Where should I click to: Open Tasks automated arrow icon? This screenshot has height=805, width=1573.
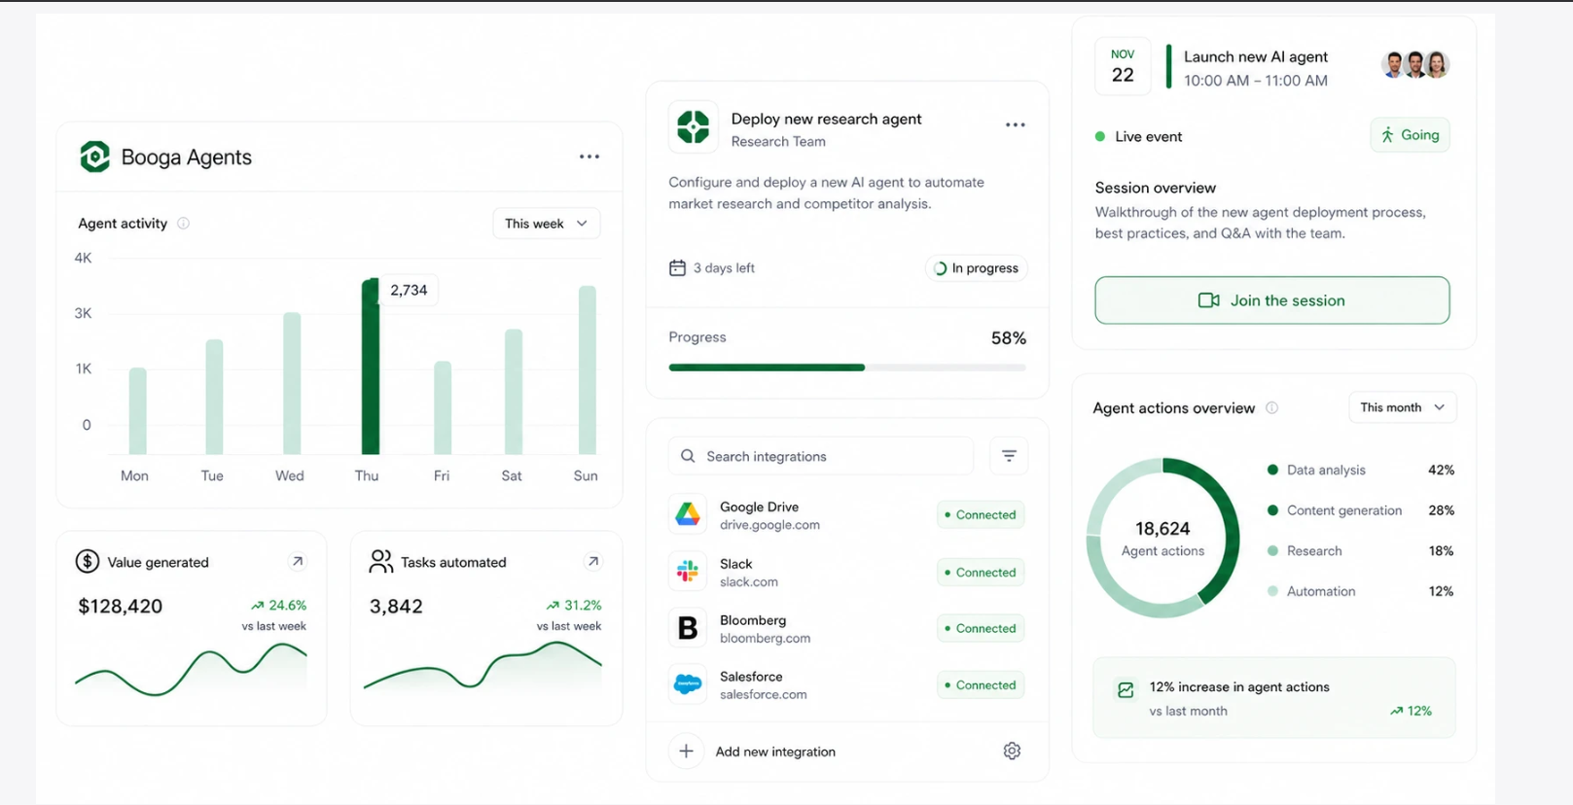[592, 561]
